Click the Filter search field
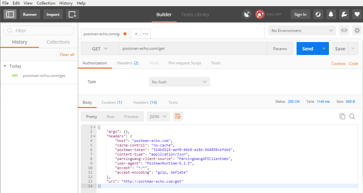This screenshot has height=193, width=363. click(39, 30)
